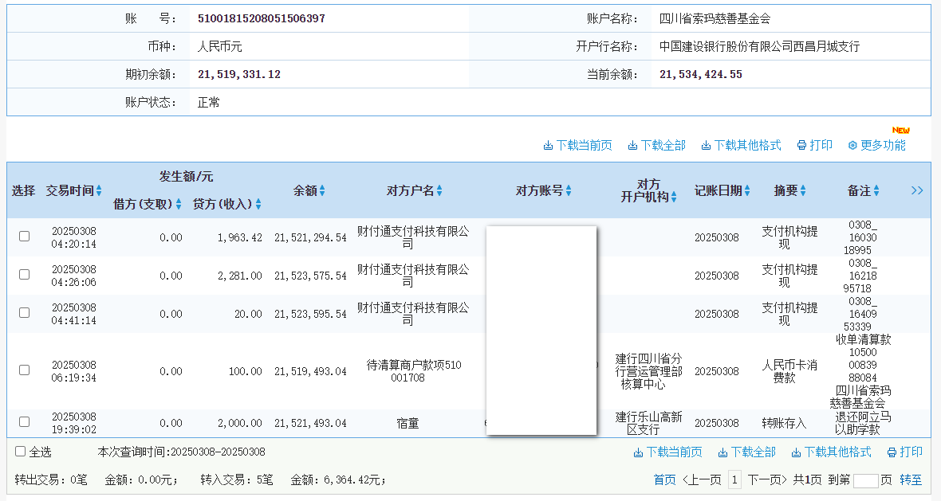This screenshot has width=941, height=501.
Task: Sort by 贷方(收入) arrow icon
Action: [x=258, y=205]
